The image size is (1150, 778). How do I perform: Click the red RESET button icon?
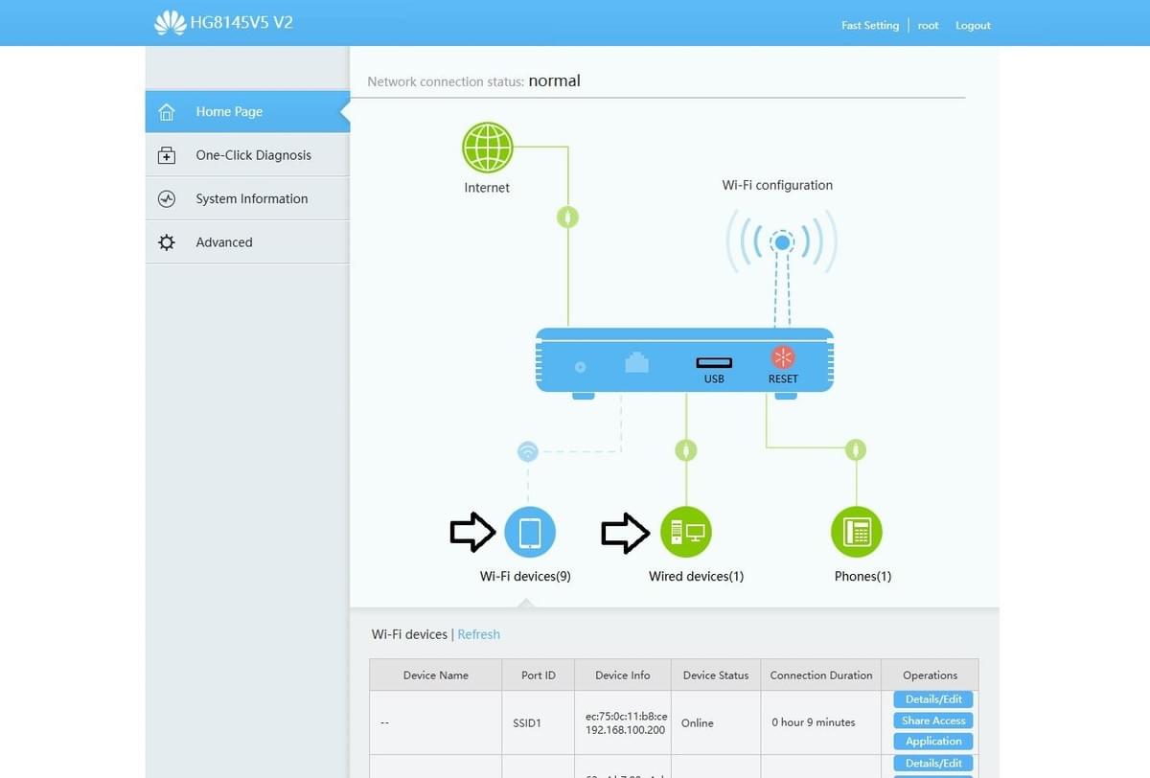coord(783,357)
